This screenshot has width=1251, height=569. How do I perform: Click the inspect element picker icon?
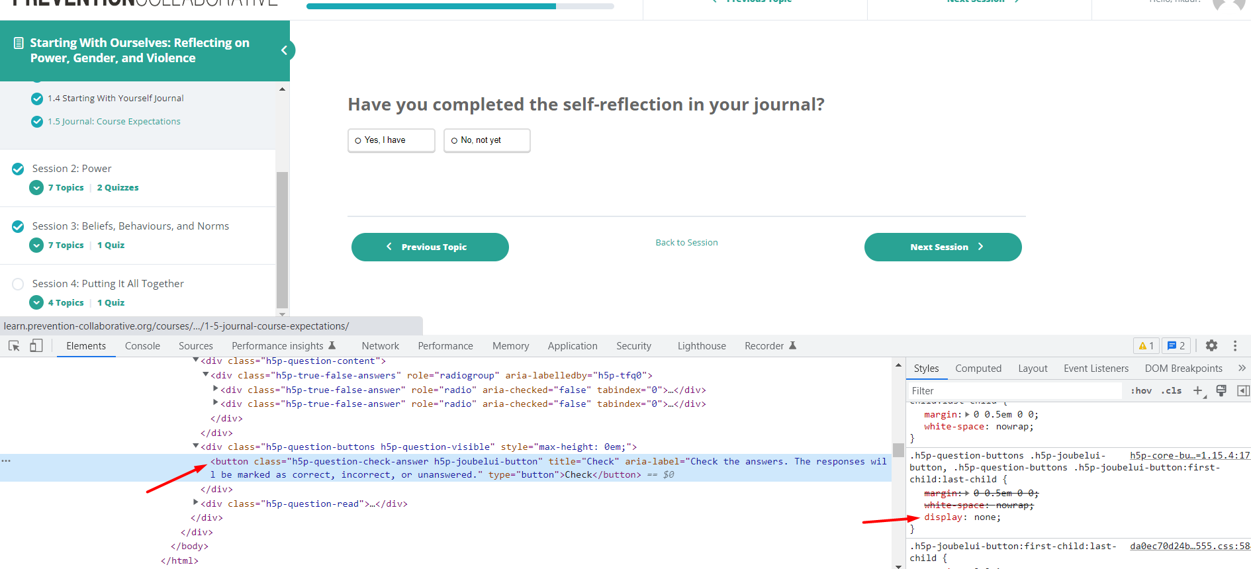tap(14, 345)
